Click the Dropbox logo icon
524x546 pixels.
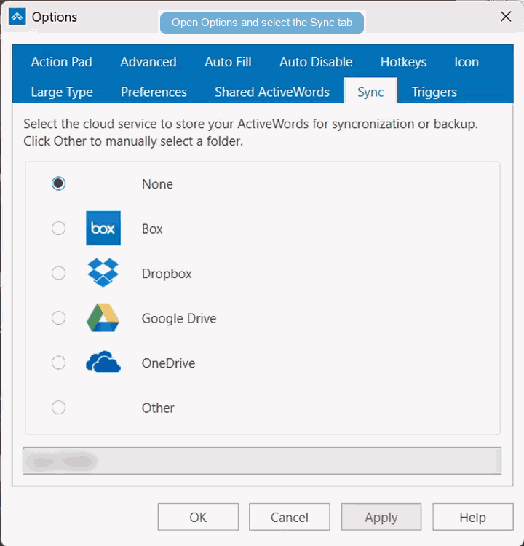pyautogui.click(x=103, y=273)
